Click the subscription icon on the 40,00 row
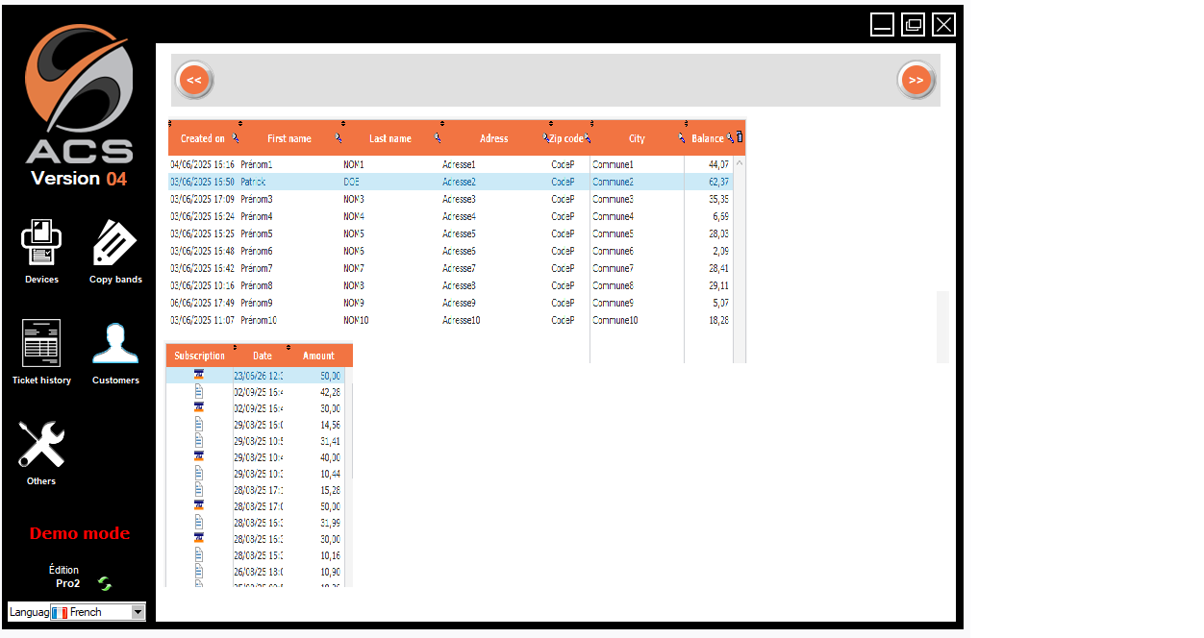This screenshot has width=1204, height=638. tap(199, 456)
